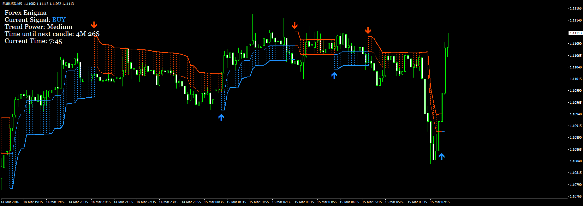Click the 1.11015 price axis label
This screenshot has height=206, width=583.
[x=576, y=79]
